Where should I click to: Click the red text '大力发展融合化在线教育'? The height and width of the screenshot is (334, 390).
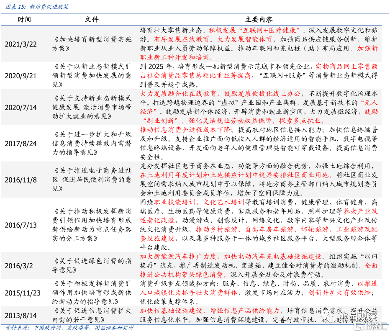pos(177,94)
